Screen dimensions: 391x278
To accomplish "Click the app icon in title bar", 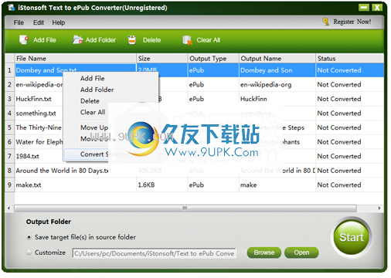I will (x=11, y=8).
